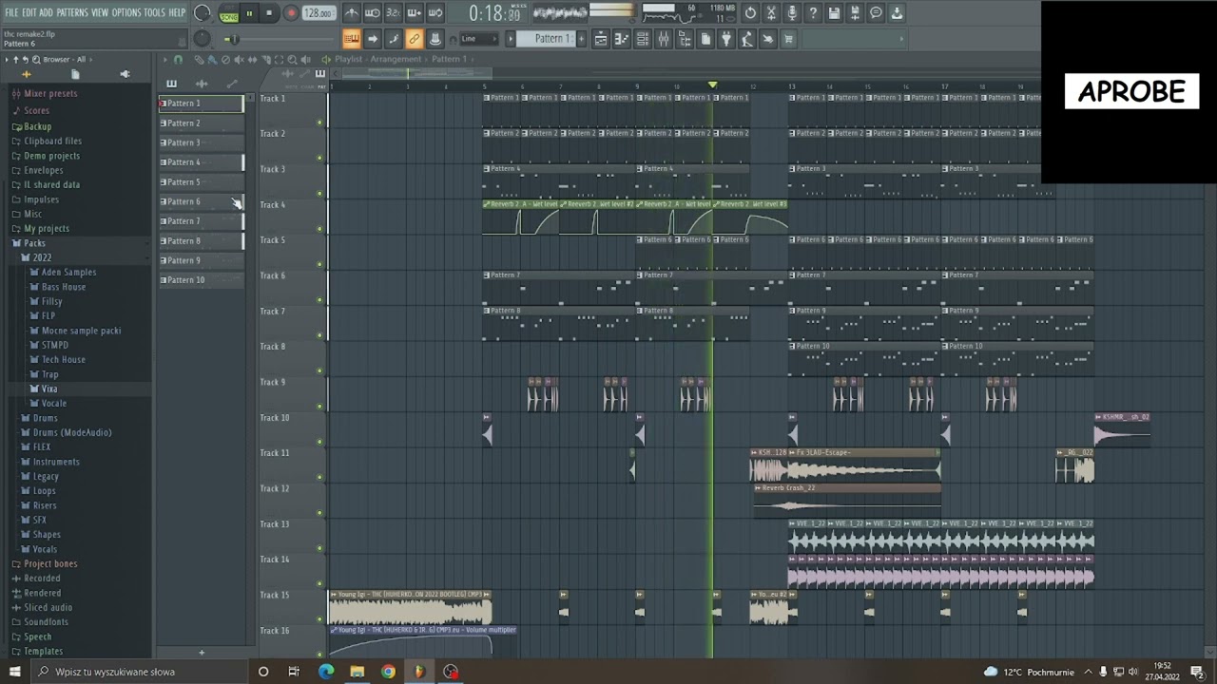Toggle mute on Track 9
This screenshot has height=684, width=1217.
319,407
